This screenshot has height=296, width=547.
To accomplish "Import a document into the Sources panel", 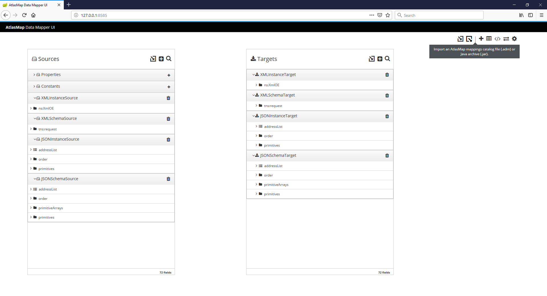I will 153,59.
